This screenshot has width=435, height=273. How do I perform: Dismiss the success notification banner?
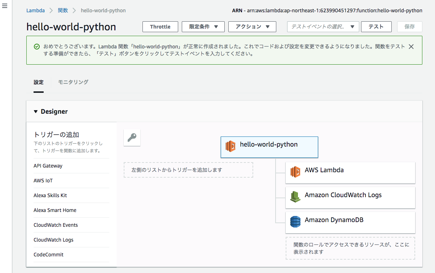[x=411, y=47]
